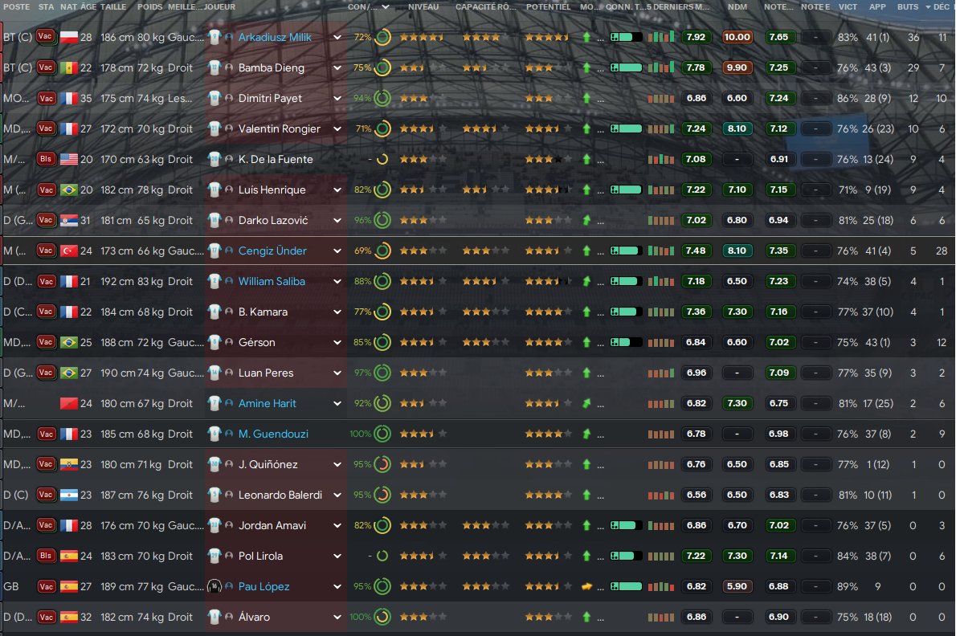Click the last 5 matches bars for Darko Lazović
956x636 pixels.
[661, 221]
